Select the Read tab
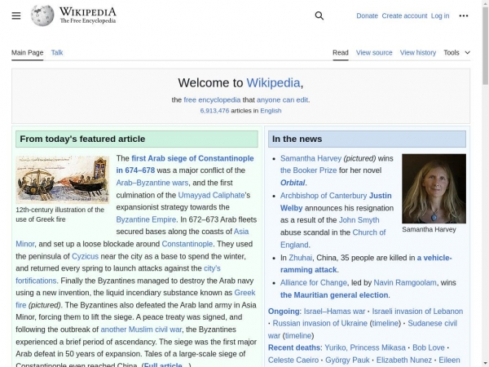The width and height of the screenshot is (489, 367). pyautogui.click(x=341, y=52)
